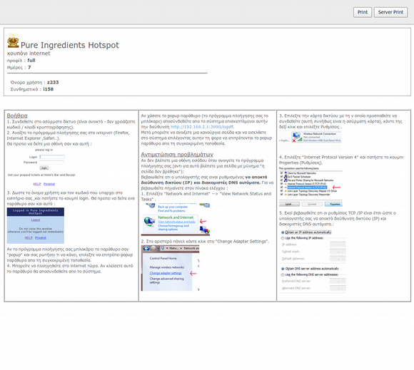Click the Properties button in connection dialog
Image resolution: width=414 pixels, height=370 pixels.
click(333, 204)
